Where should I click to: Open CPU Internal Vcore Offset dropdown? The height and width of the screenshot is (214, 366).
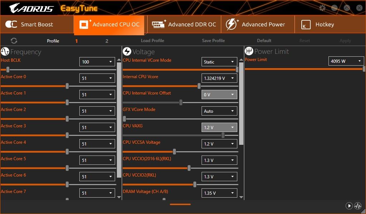click(x=219, y=95)
